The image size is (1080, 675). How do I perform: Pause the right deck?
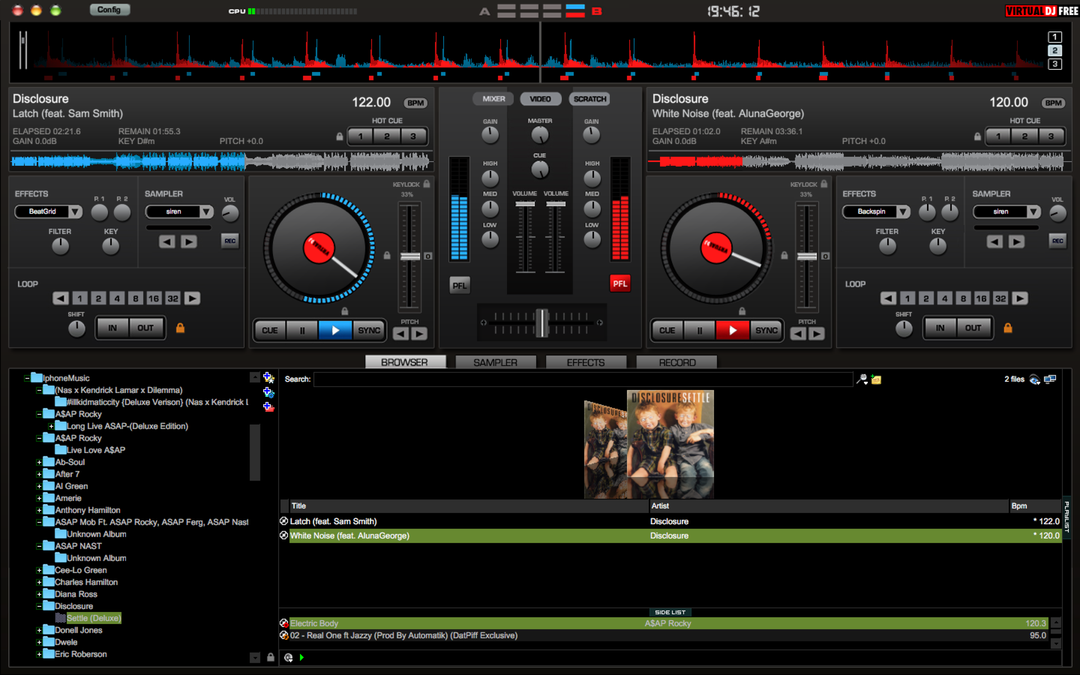(x=699, y=330)
